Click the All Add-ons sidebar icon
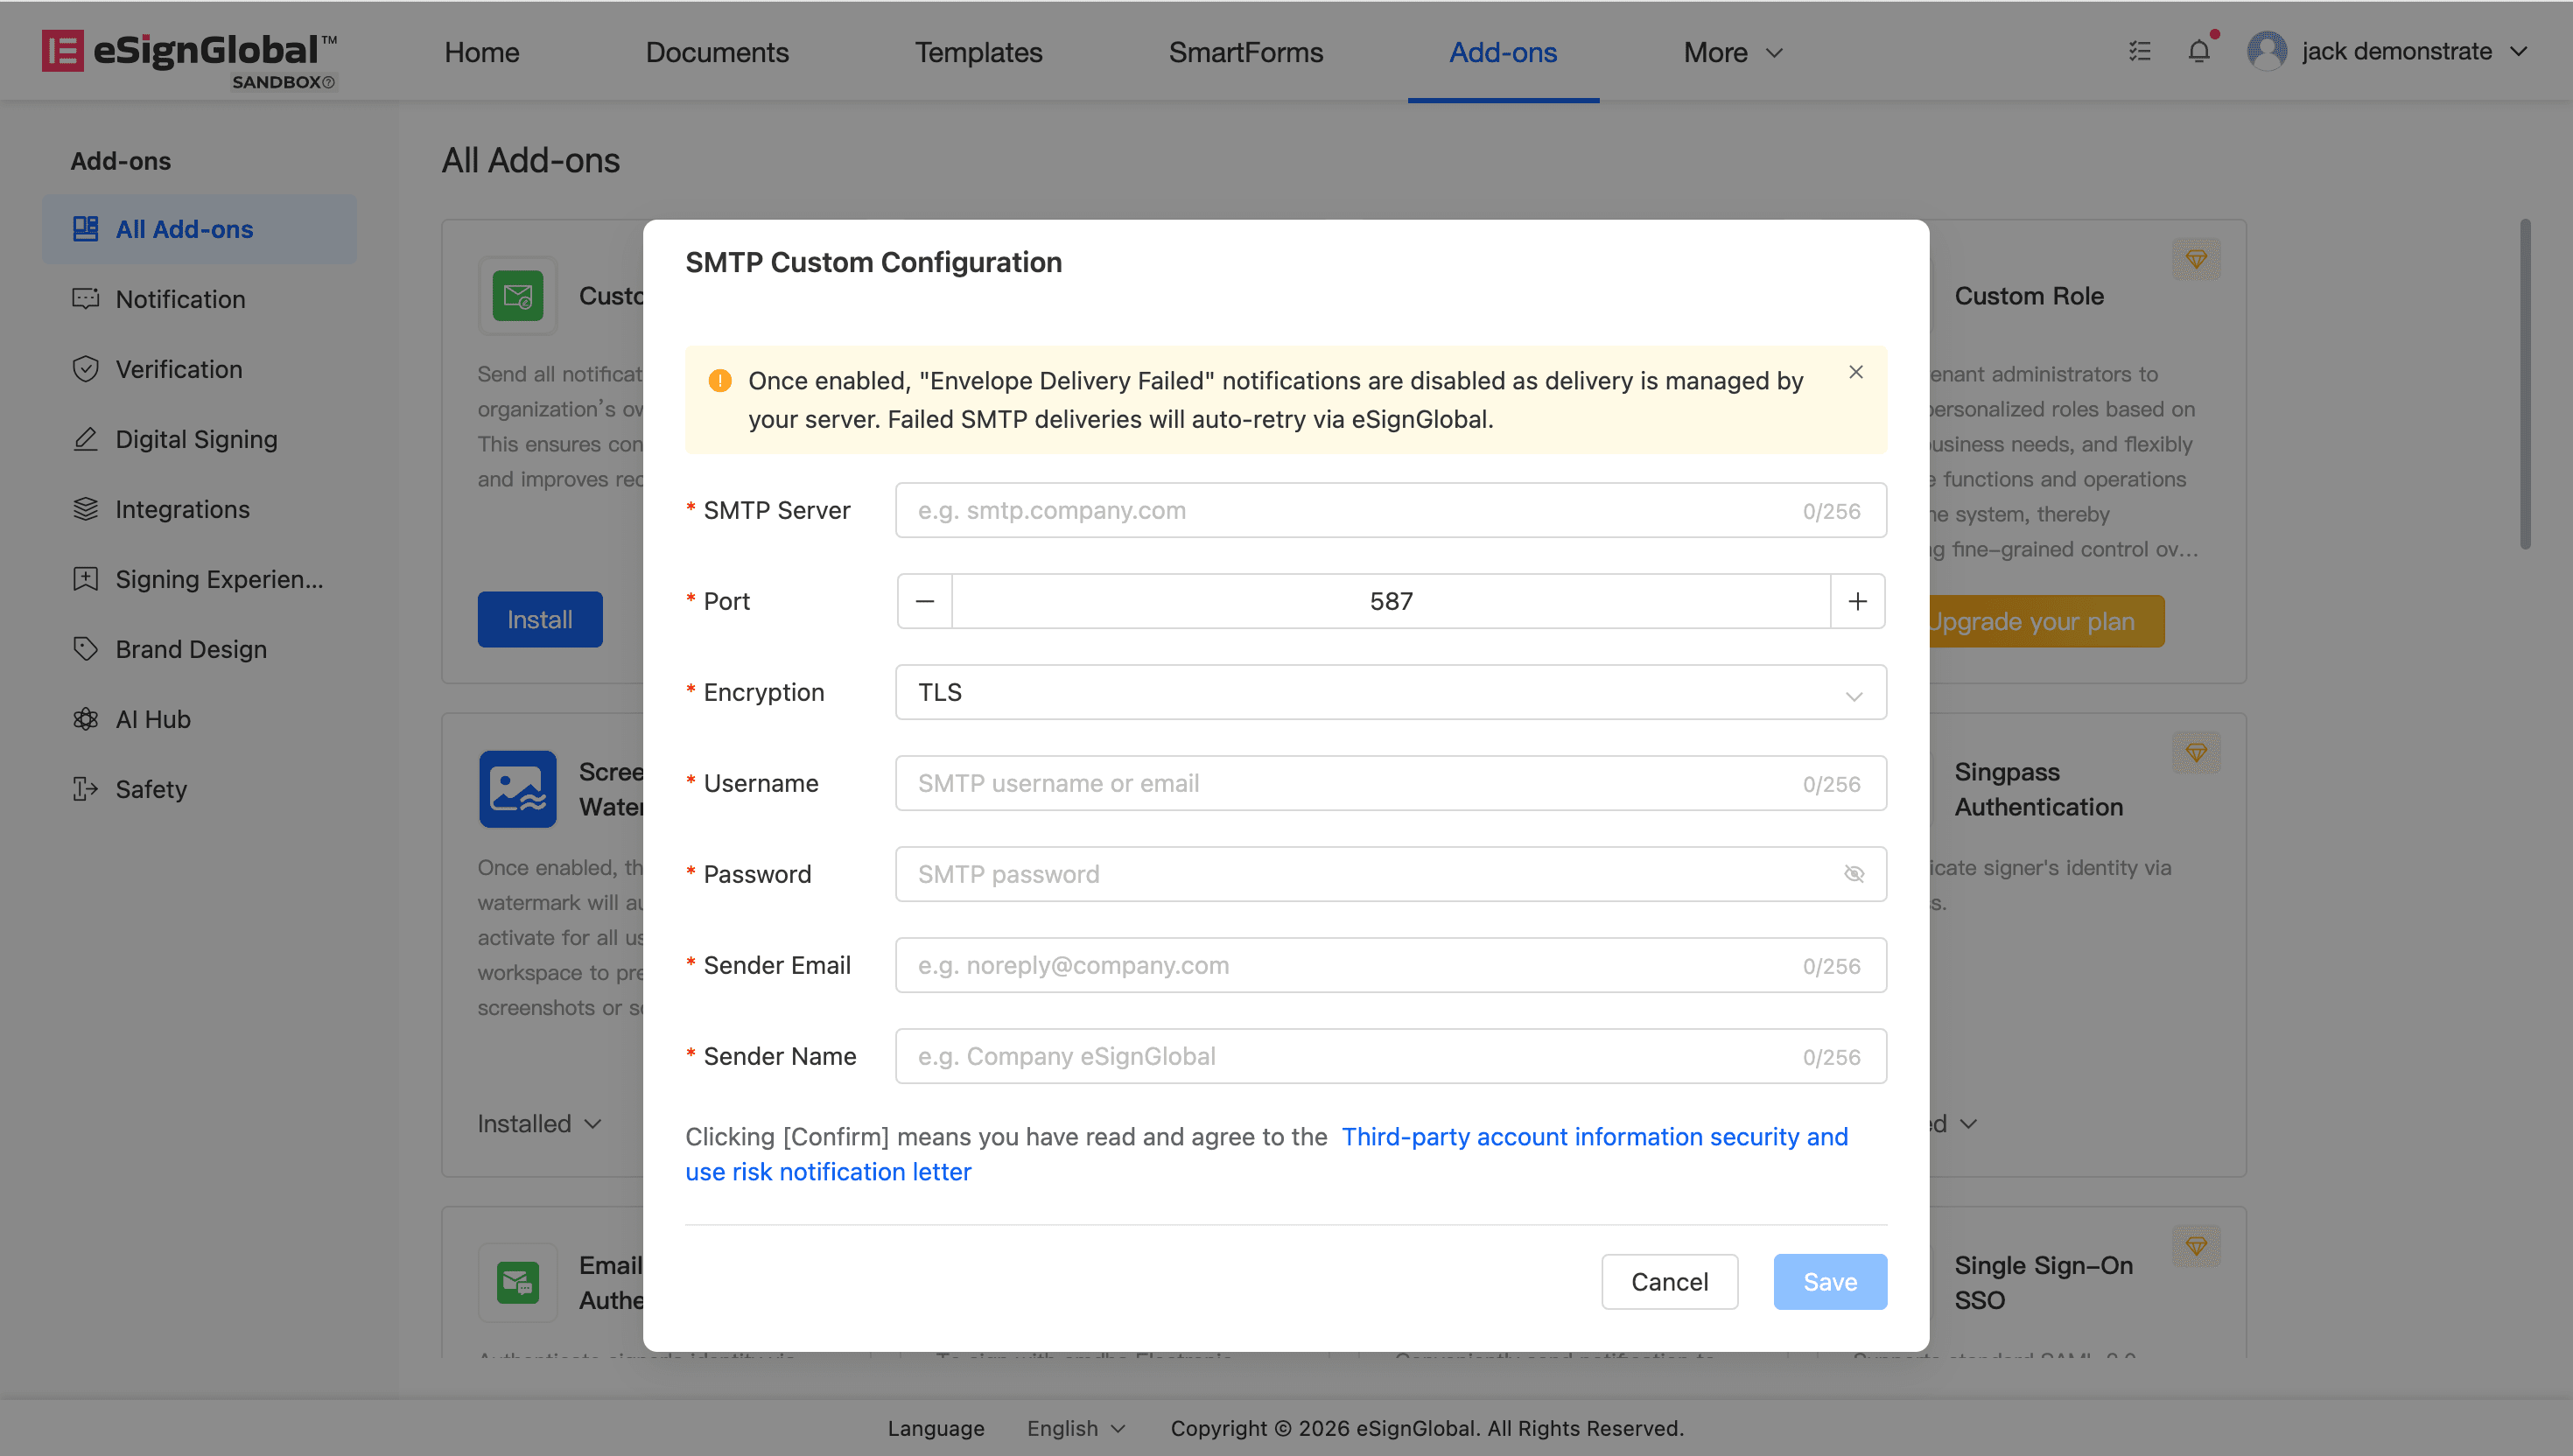2573x1456 pixels. pos(86,229)
